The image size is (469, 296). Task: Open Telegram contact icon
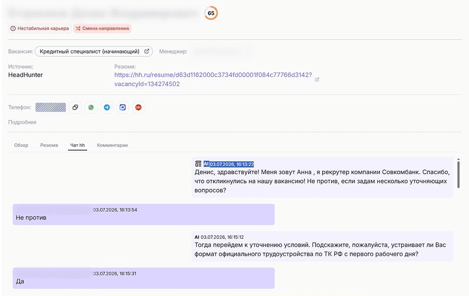pos(107,107)
